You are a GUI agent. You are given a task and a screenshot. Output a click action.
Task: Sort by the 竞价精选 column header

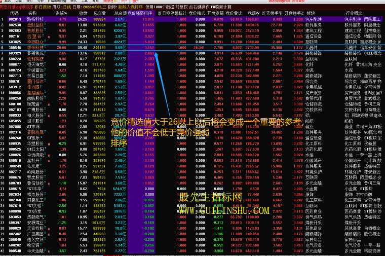tap(197, 13)
